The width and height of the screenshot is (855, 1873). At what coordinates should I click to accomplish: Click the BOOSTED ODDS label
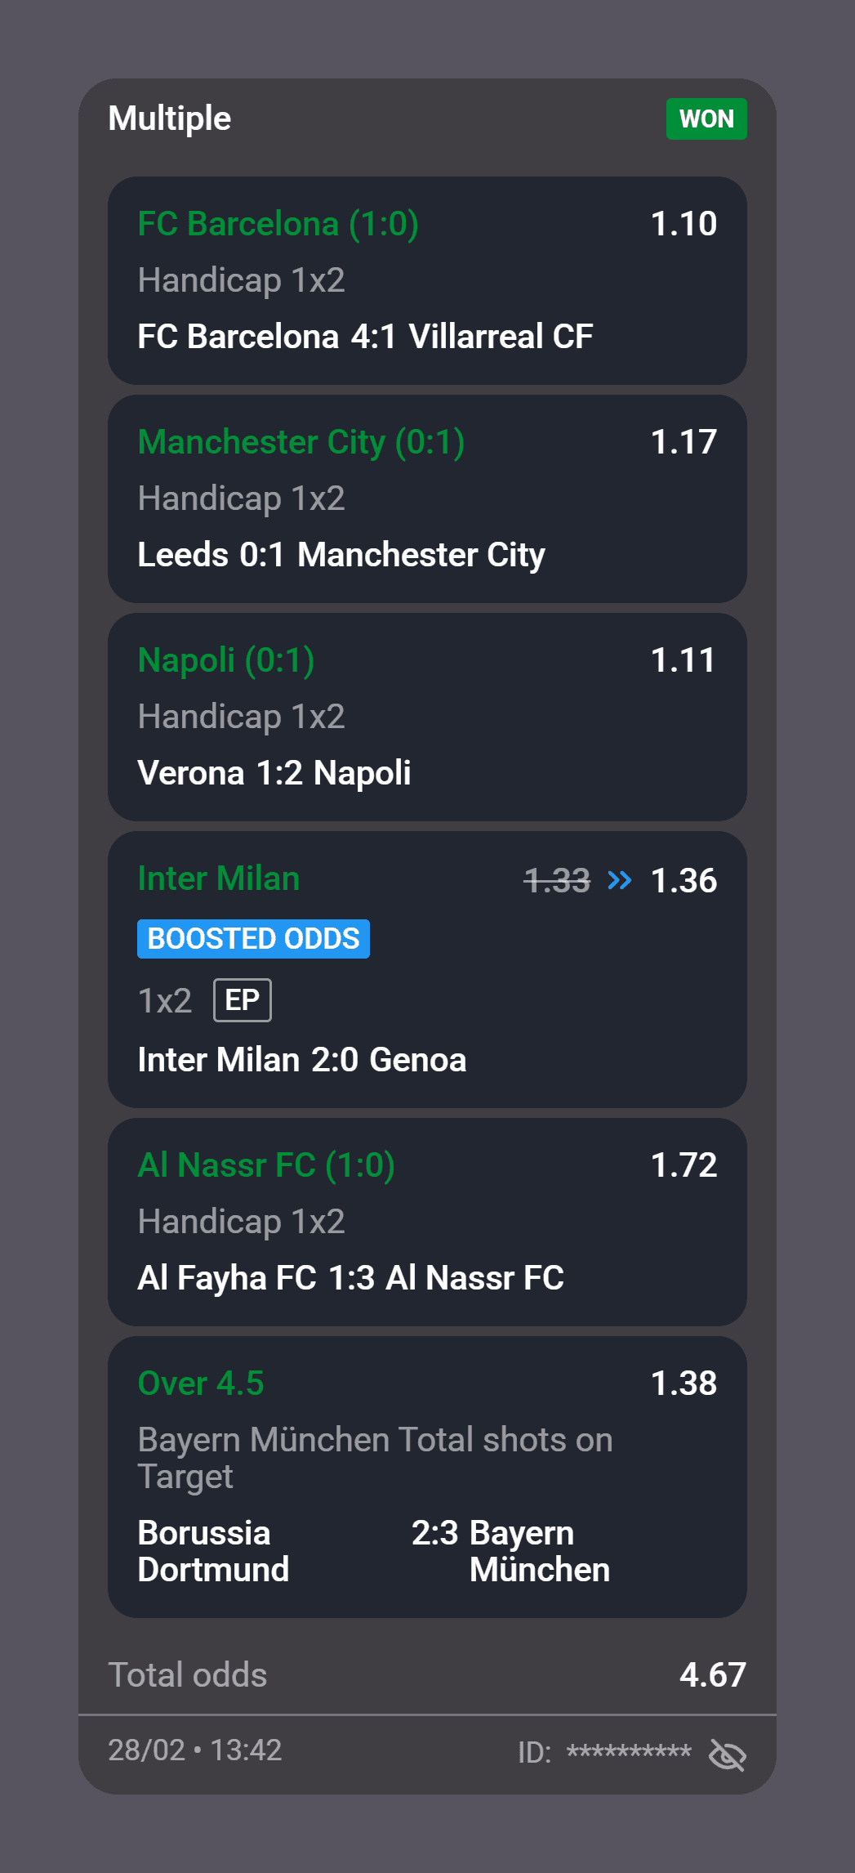tap(252, 939)
